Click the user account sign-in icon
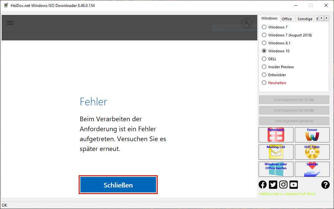The image size is (334, 209). tap(247, 23)
